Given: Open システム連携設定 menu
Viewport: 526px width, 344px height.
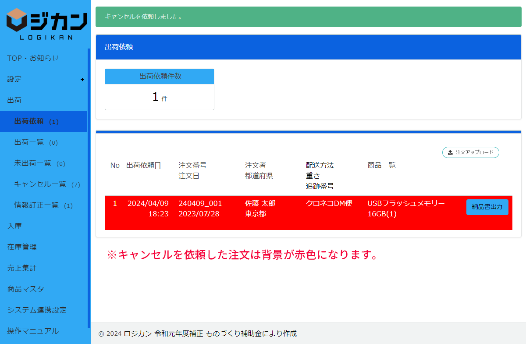Looking at the screenshot, I should tap(37, 310).
